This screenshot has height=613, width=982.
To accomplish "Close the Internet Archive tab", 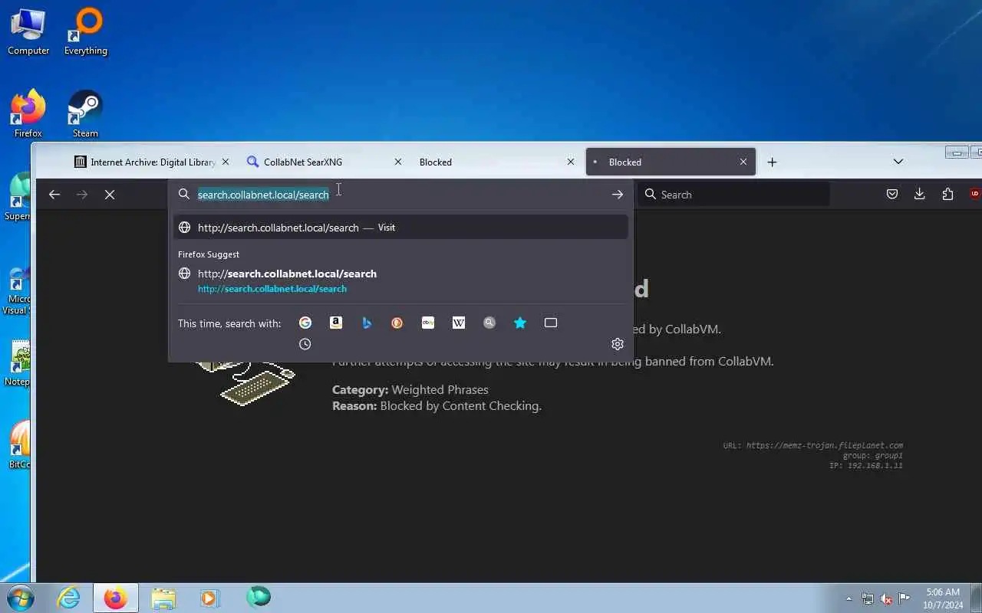I will click(x=226, y=162).
